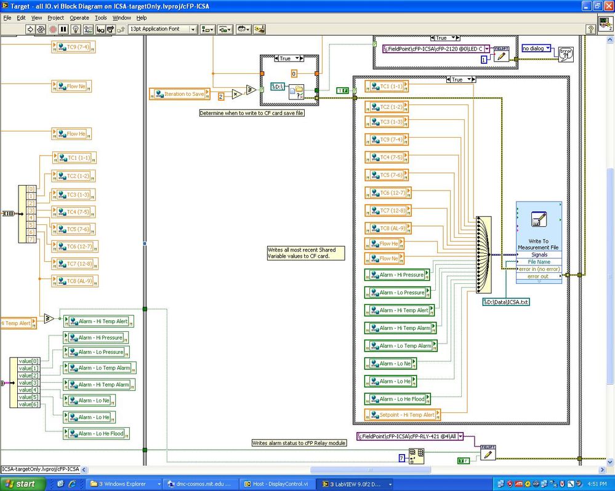Click the Windows Start button

click(x=22, y=484)
